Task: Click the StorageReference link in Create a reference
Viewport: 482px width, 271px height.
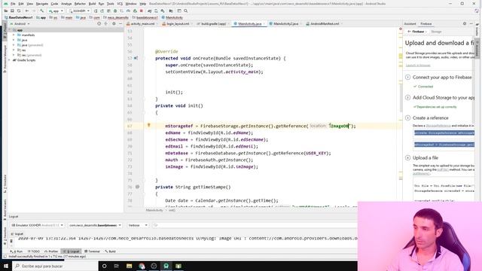Action: pos(438,126)
